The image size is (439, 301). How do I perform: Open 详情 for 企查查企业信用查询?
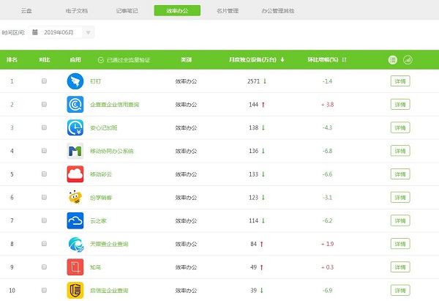(x=400, y=105)
